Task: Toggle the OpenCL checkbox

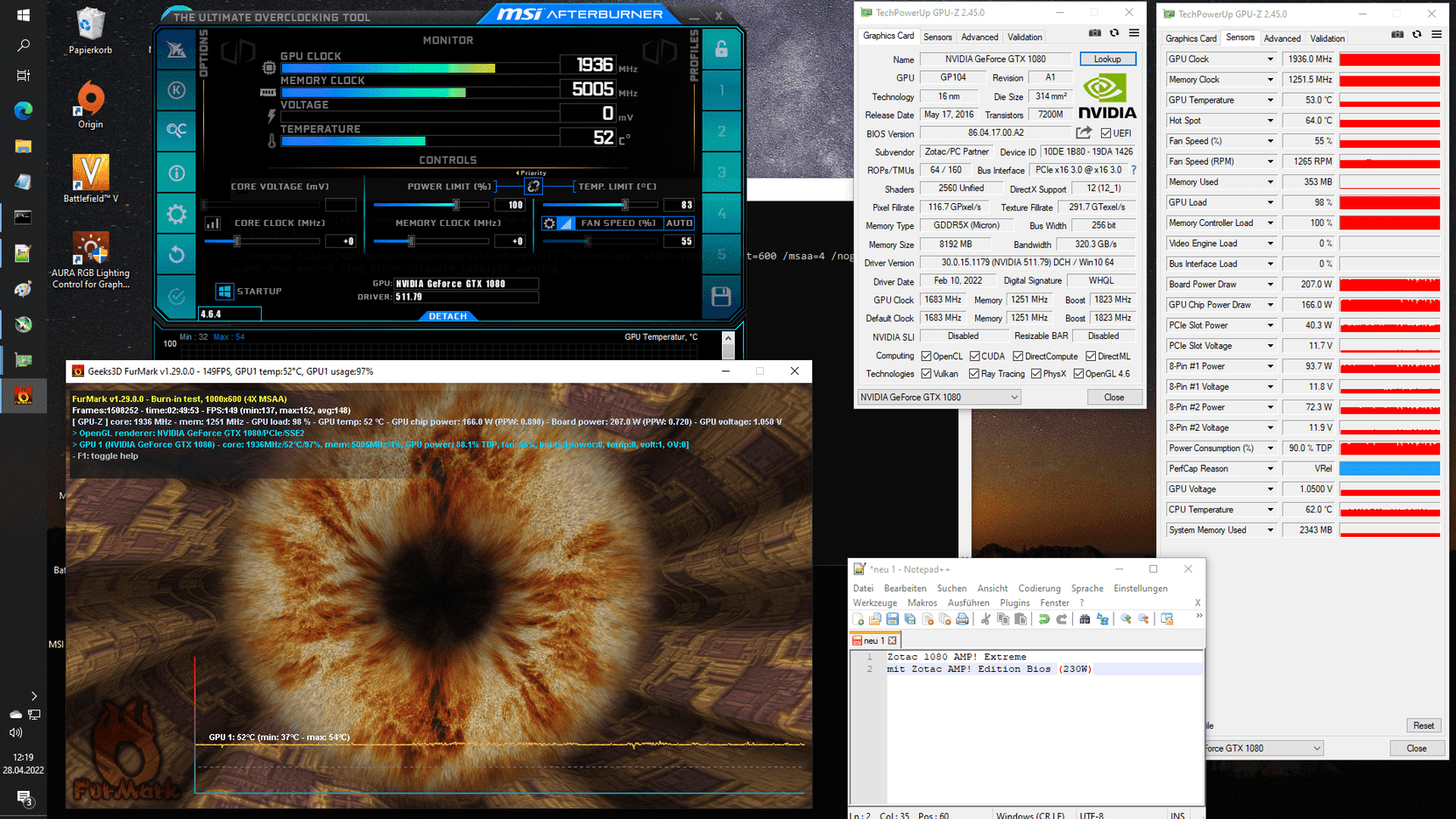Action: coord(926,357)
